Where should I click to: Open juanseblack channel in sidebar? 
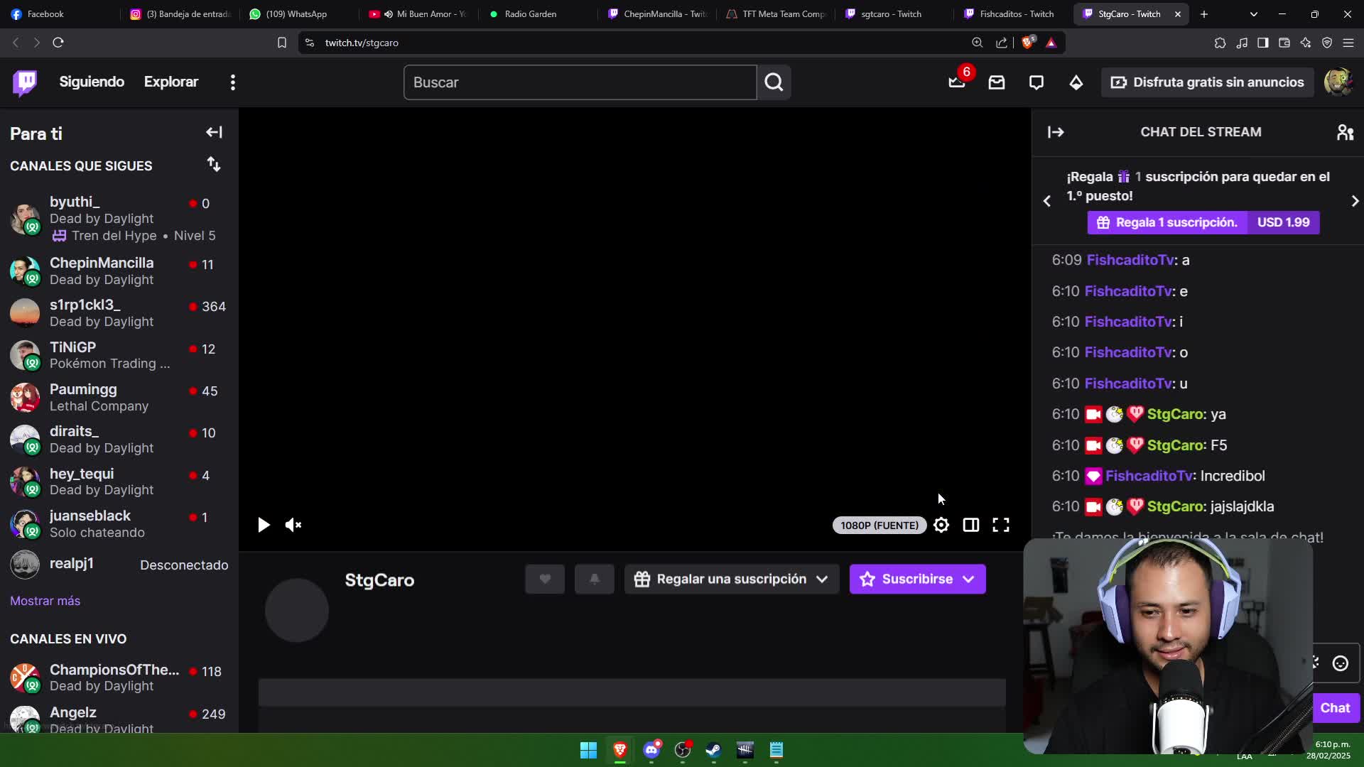pyautogui.click(x=119, y=523)
